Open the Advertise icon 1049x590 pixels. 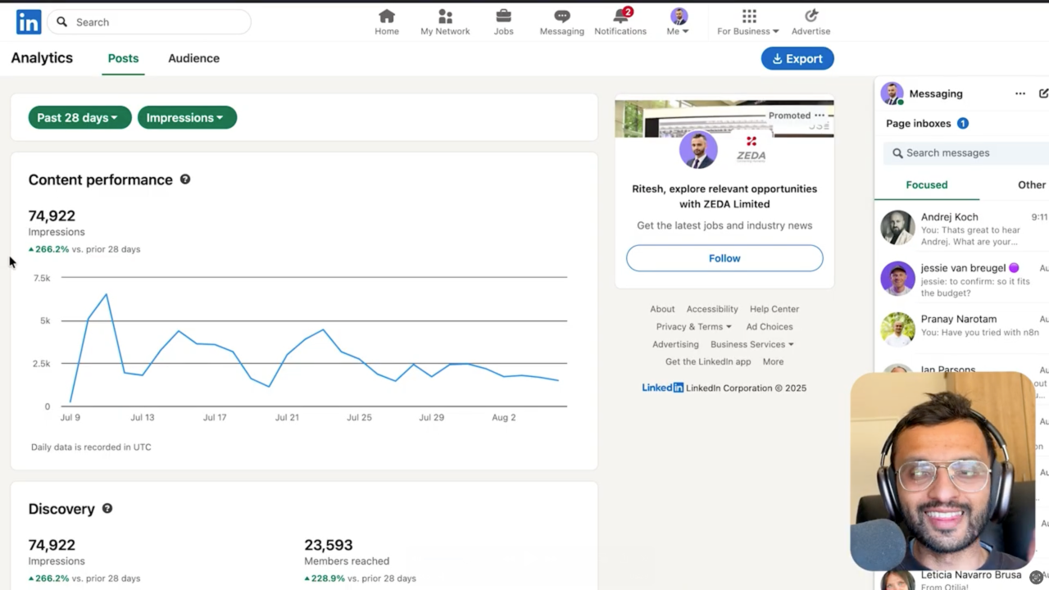[811, 16]
